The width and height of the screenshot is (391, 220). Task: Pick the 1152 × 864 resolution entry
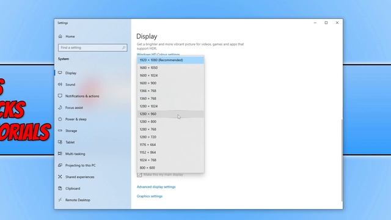170,152
